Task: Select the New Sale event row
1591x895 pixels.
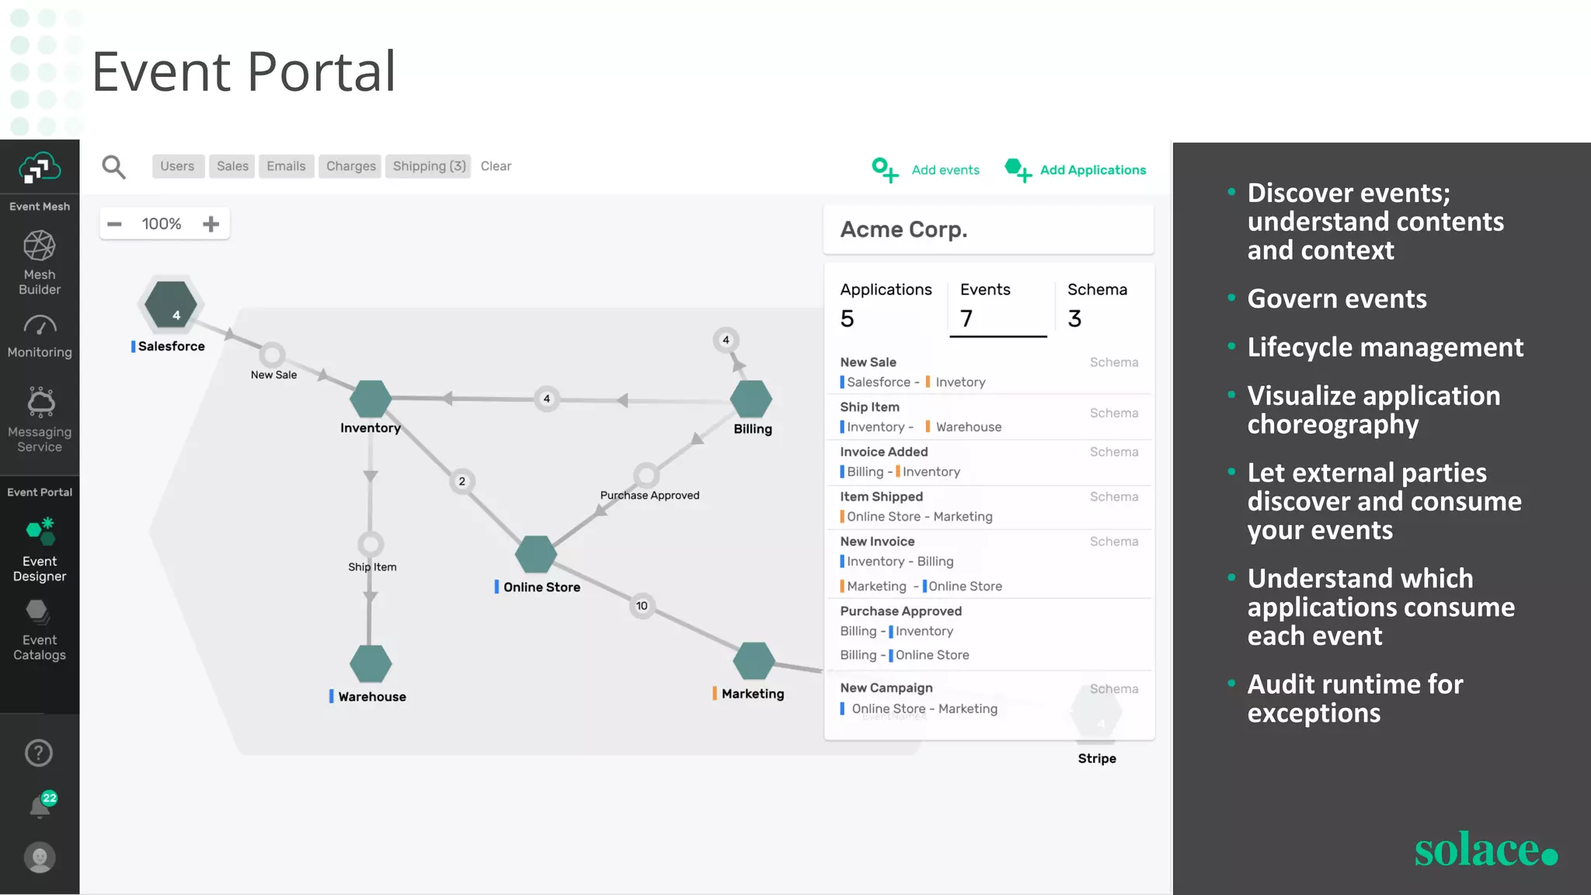Action: (989, 372)
